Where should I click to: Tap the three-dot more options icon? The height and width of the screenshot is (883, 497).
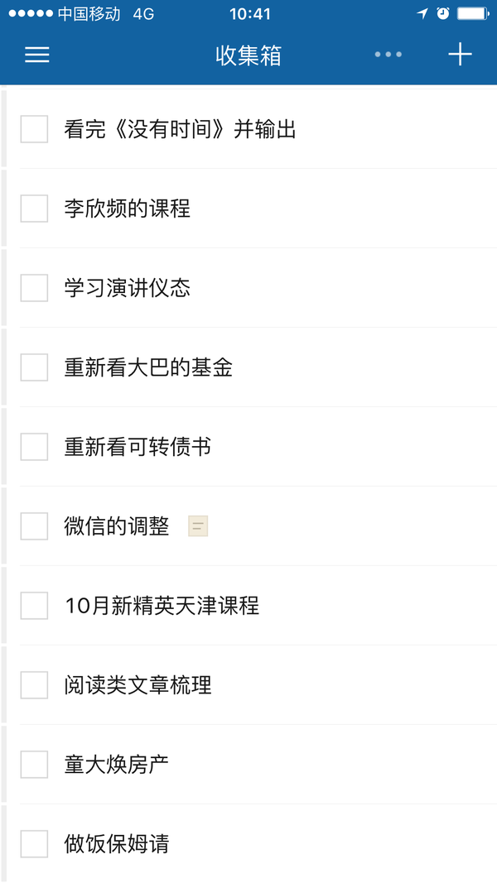pos(388,55)
